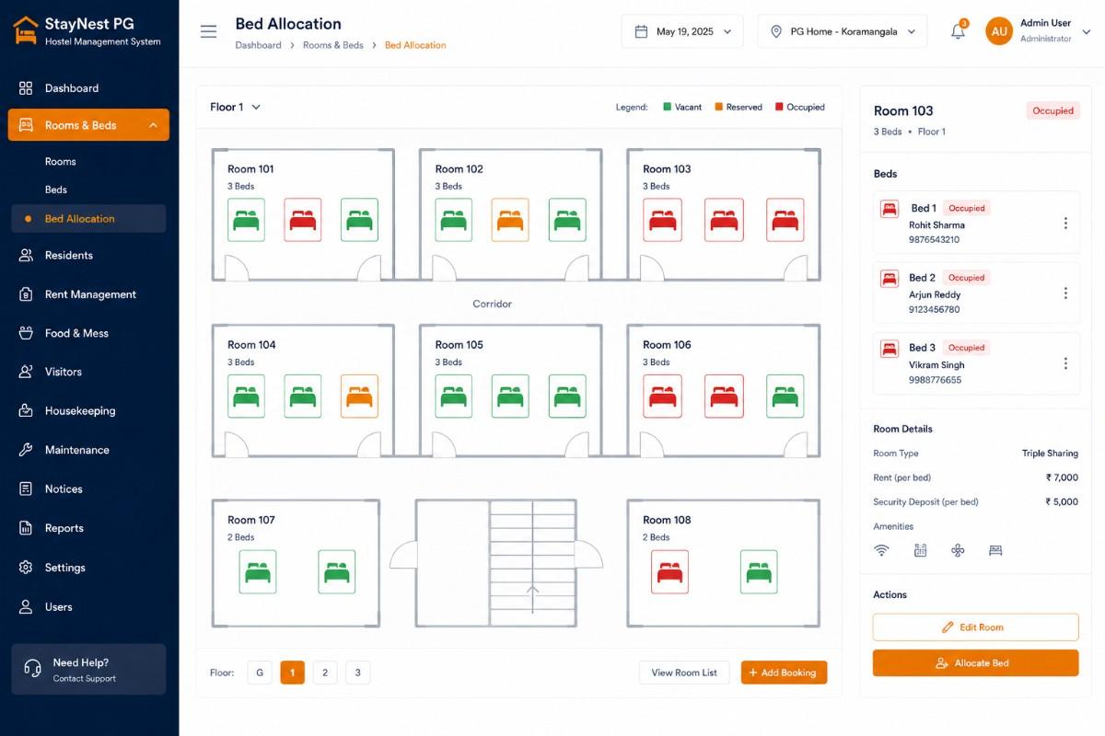Click Edit Room button

(x=975, y=627)
